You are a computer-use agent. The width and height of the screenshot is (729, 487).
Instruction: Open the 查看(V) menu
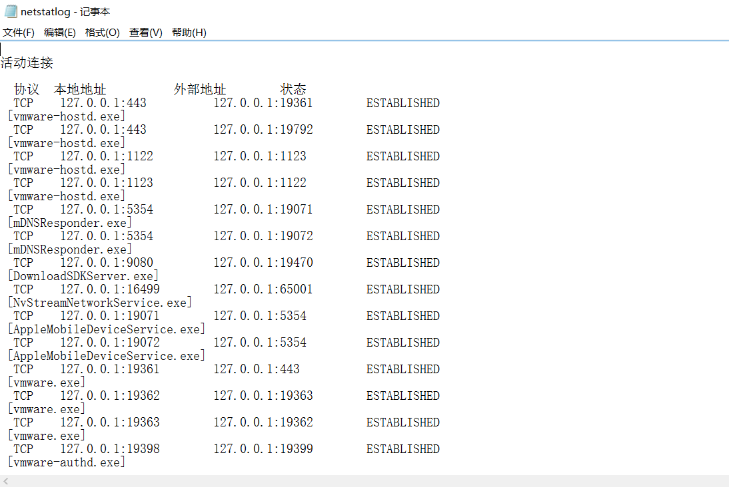click(145, 33)
